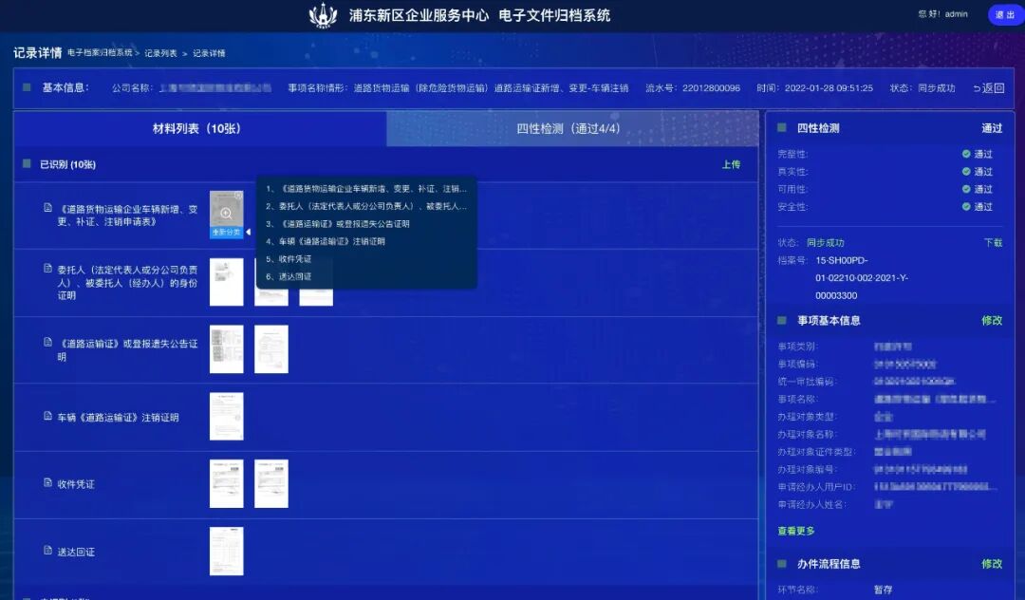The width and height of the screenshot is (1025, 600).
Task: Switch to the 四性检测（通过4/4）tab
Action: point(568,129)
